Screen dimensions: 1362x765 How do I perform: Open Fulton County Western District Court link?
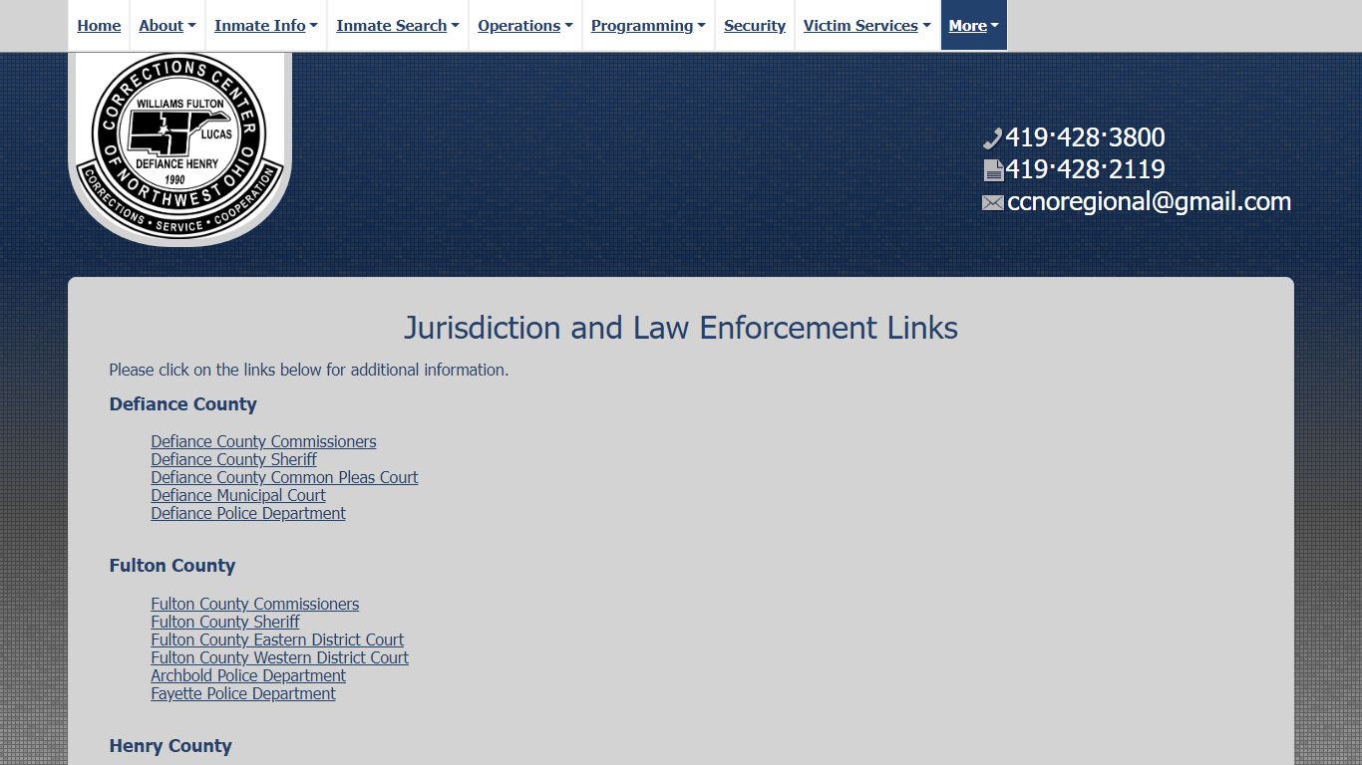279,657
